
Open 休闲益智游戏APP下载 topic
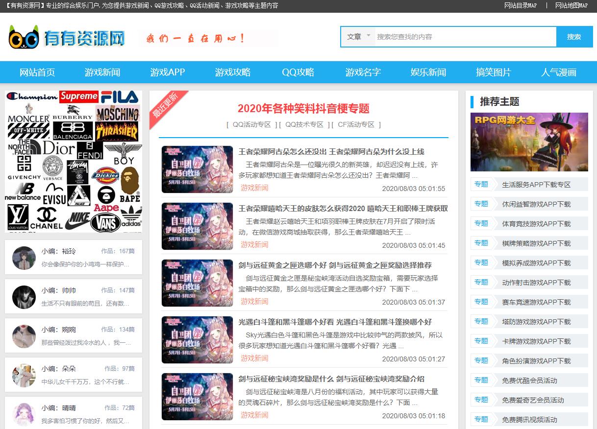click(537, 204)
